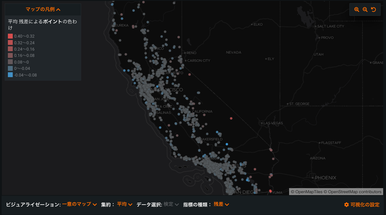Click the gear icon for 可視化の設定
The height and width of the screenshot is (215, 386).
(x=346, y=205)
